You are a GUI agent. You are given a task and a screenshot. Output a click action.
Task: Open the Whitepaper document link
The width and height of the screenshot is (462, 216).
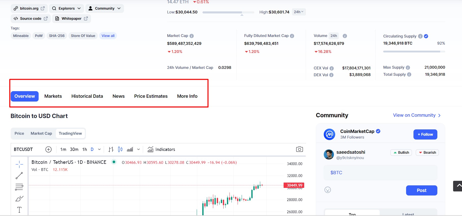[71, 18]
